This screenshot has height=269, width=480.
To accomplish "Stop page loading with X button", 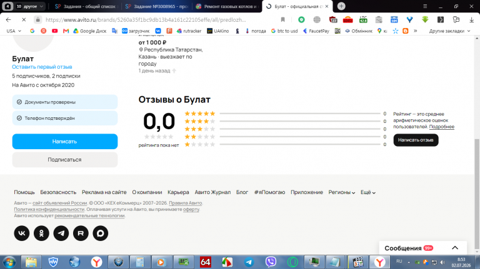I will (x=24, y=20).
